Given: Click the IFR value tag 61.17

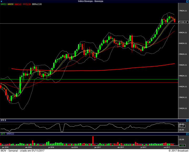Looking at the screenshot, I should coord(181,126).
